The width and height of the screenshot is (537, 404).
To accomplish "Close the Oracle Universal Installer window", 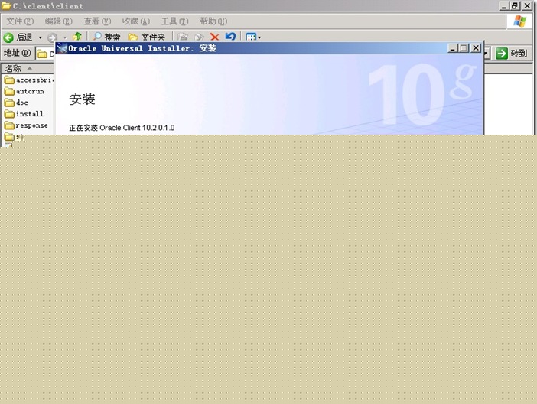I will (476, 48).
